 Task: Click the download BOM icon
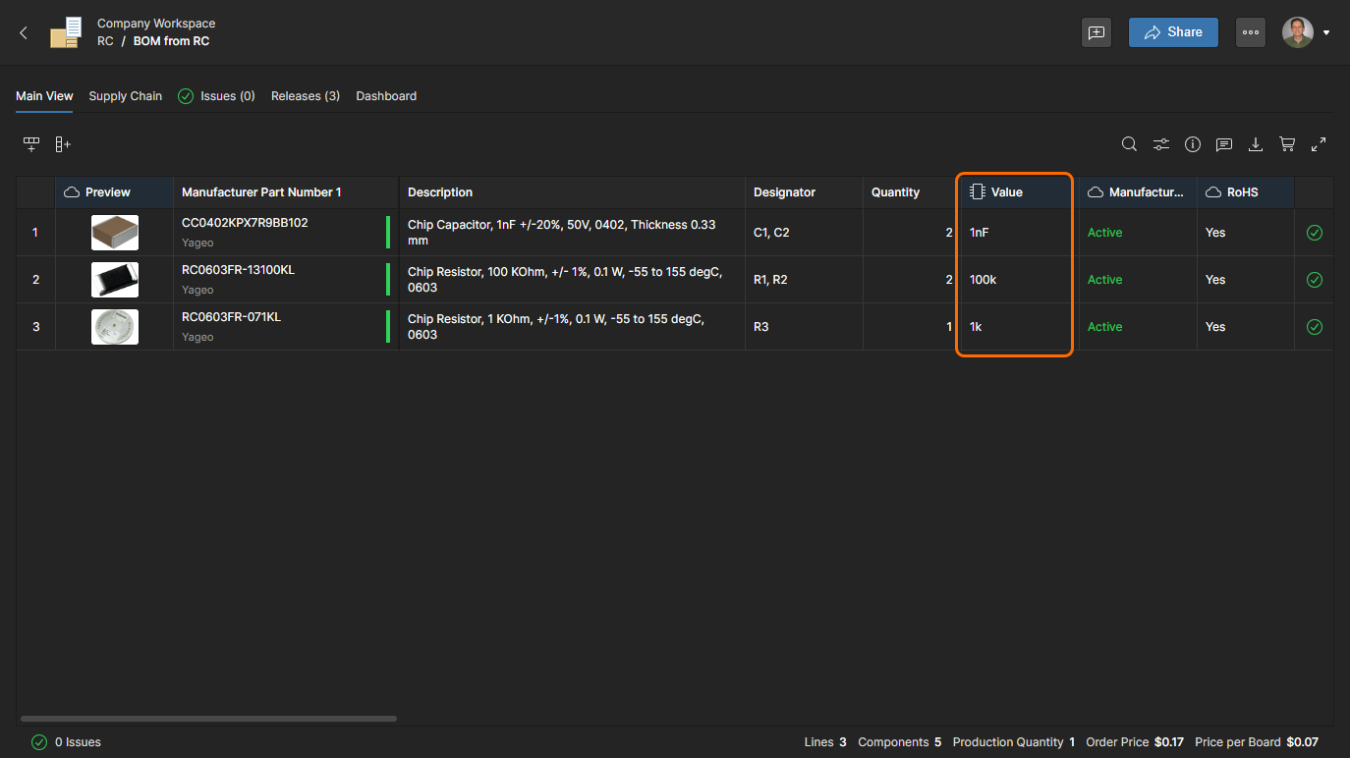1256,144
